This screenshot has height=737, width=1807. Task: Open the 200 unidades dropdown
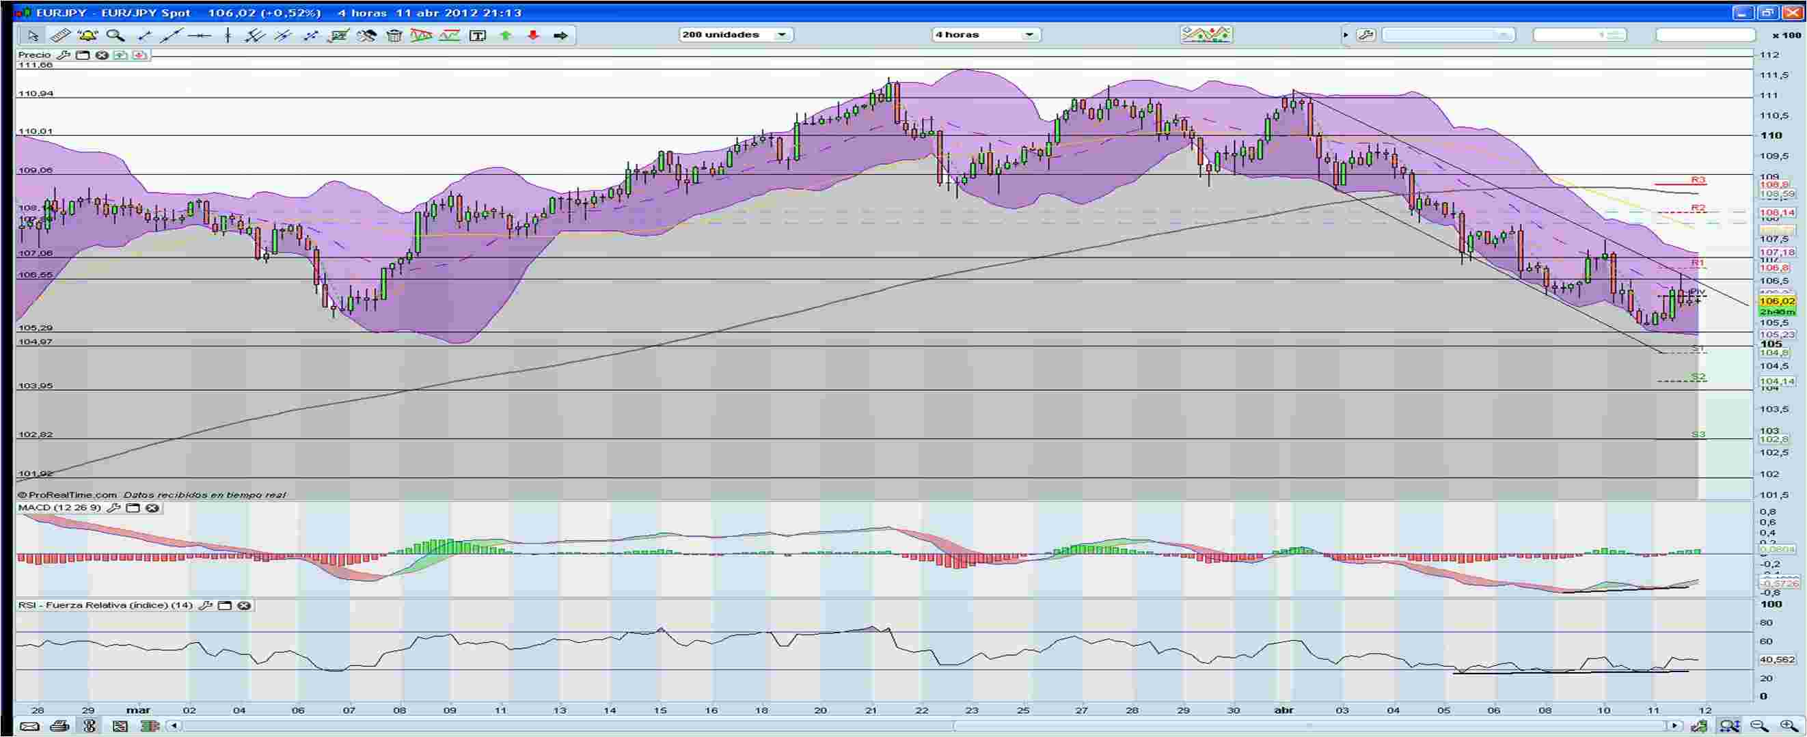point(780,33)
